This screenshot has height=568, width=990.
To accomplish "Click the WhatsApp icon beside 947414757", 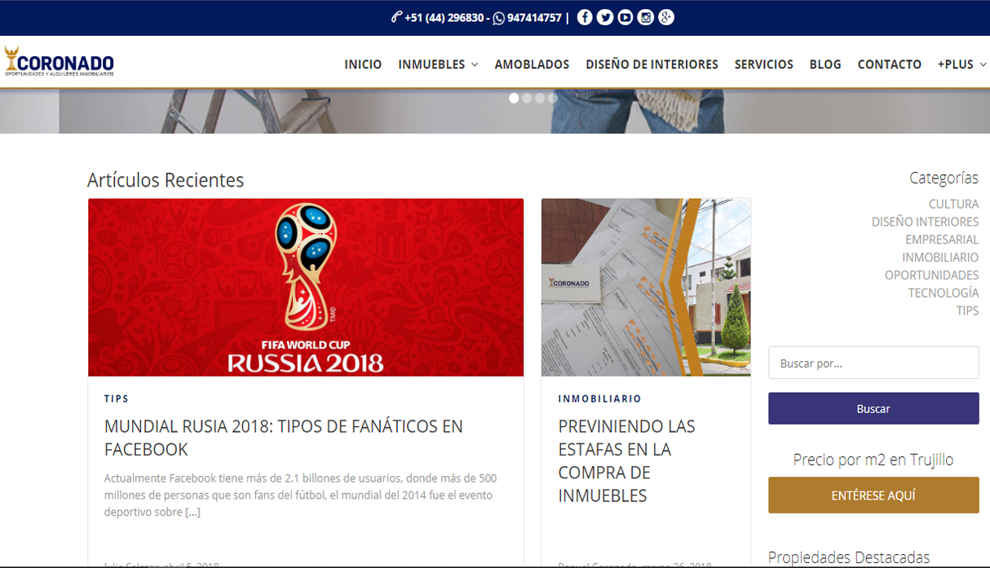I will (x=499, y=18).
